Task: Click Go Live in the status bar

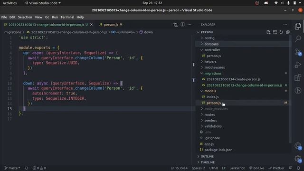Action: (x=256, y=168)
